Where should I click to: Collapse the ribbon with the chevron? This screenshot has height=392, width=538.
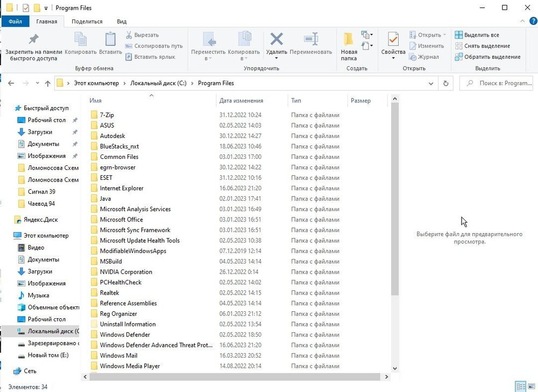[522, 22]
